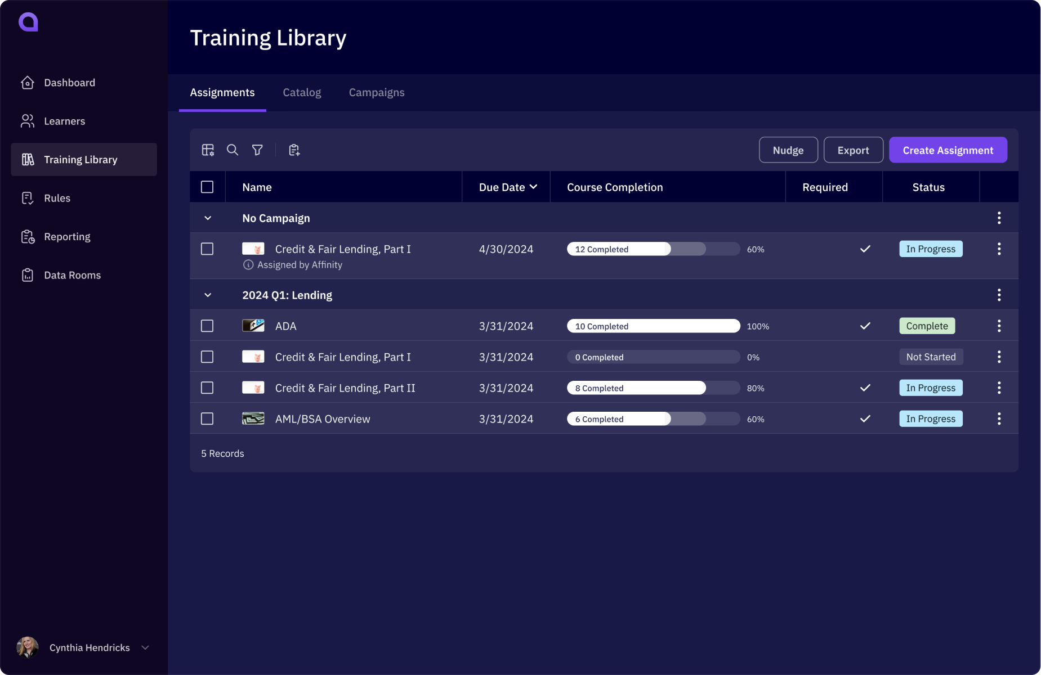Collapse the 2024 Q1: Lending group
The height and width of the screenshot is (675, 1041).
pos(208,294)
